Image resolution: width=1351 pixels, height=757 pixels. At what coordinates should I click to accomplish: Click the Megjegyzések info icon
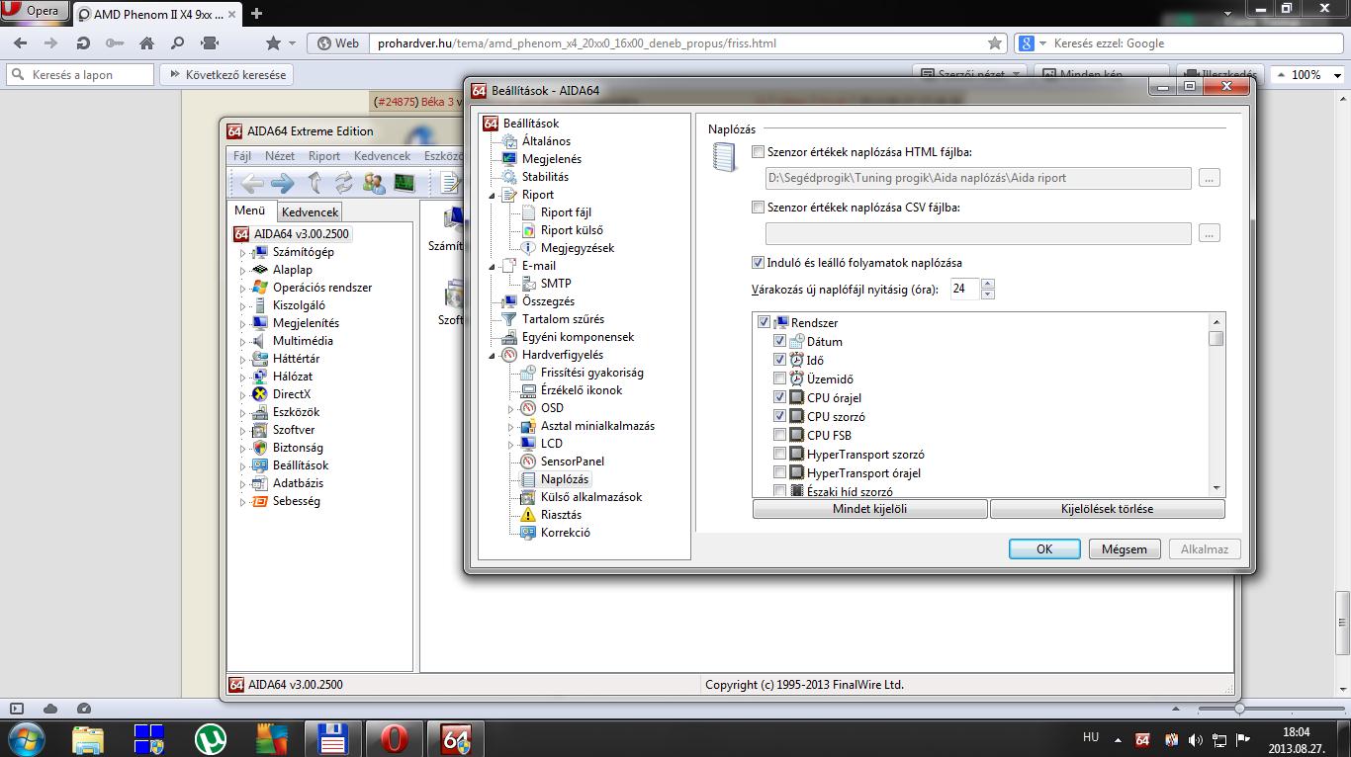[x=528, y=248]
